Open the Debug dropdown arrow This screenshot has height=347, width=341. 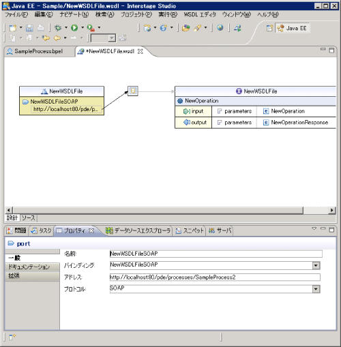pyautogui.click(x=66, y=28)
